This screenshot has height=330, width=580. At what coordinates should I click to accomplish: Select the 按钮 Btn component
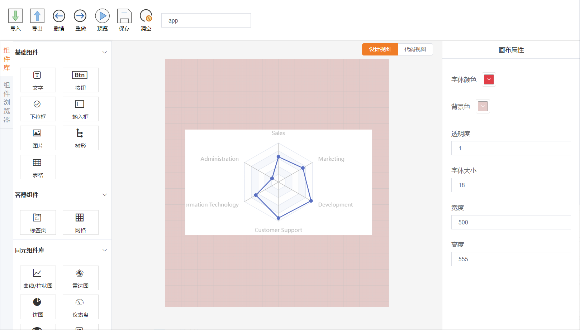click(80, 80)
